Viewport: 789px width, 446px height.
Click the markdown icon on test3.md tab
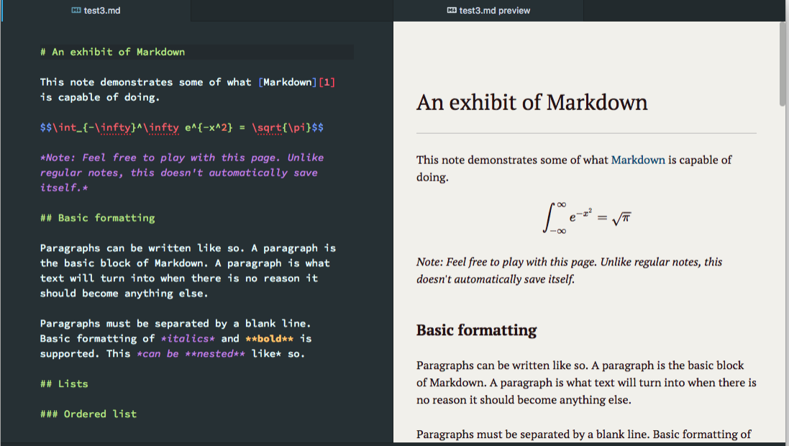[x=76, y=10]
